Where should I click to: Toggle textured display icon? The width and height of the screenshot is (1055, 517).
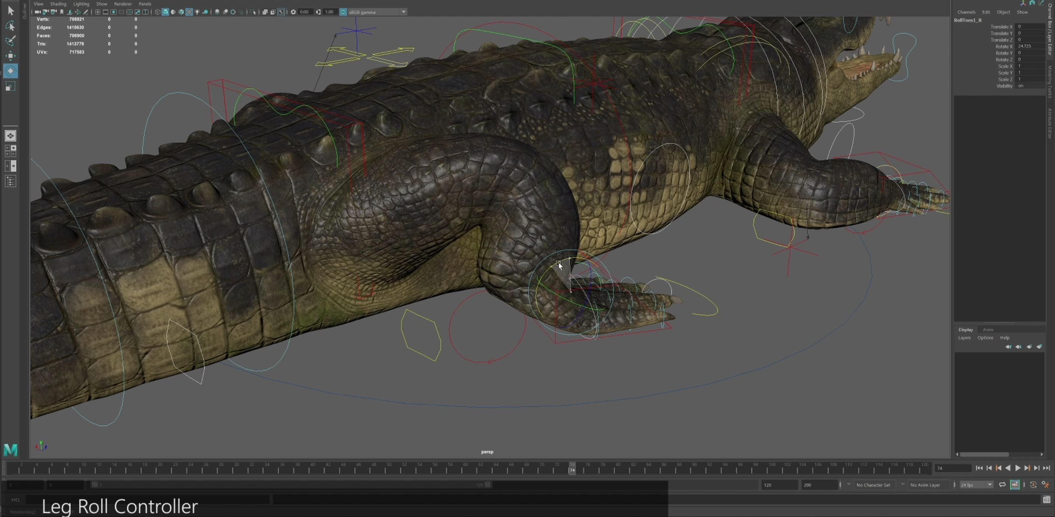point(189,12)
